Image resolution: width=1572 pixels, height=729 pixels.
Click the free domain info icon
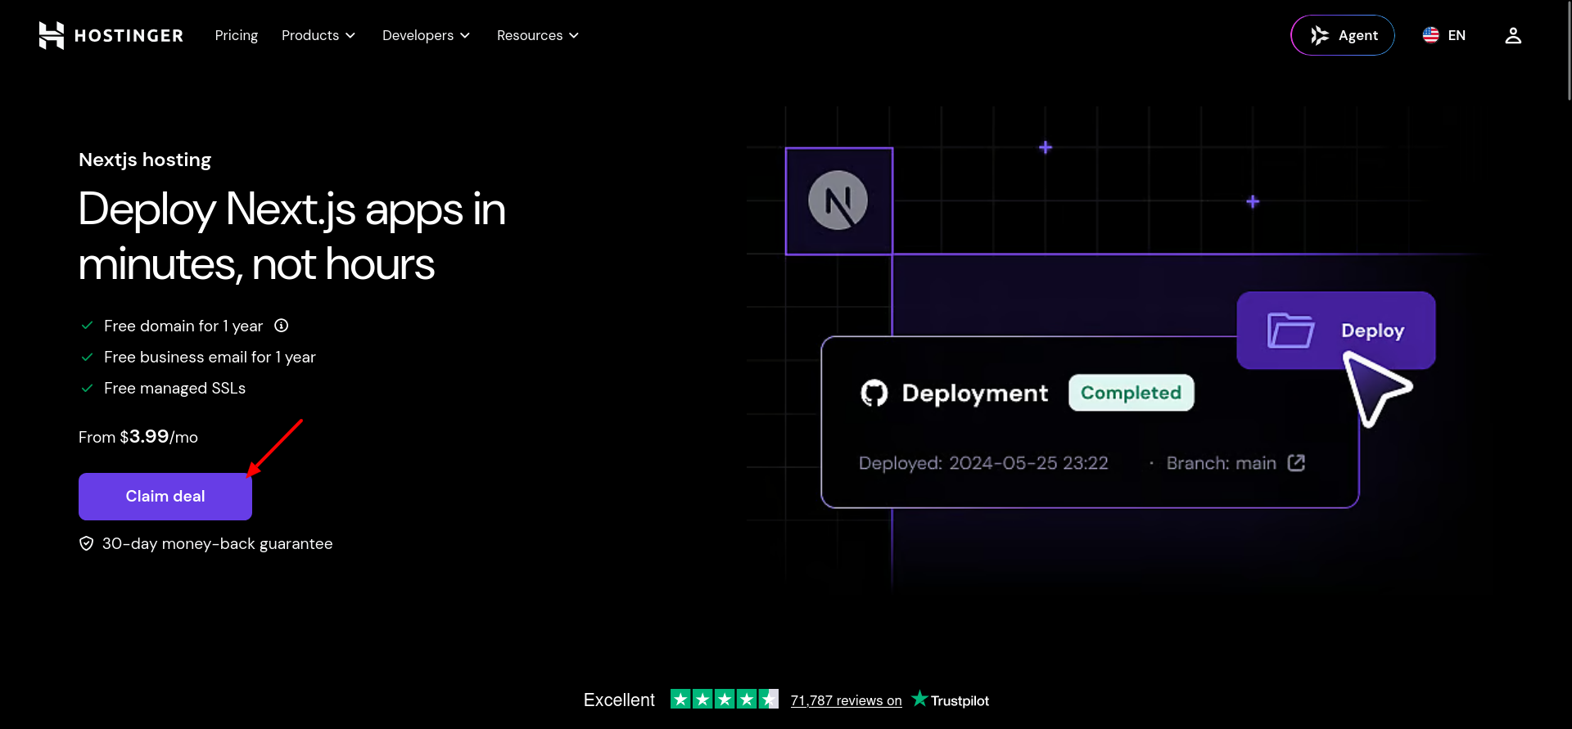tap(282, 326)
